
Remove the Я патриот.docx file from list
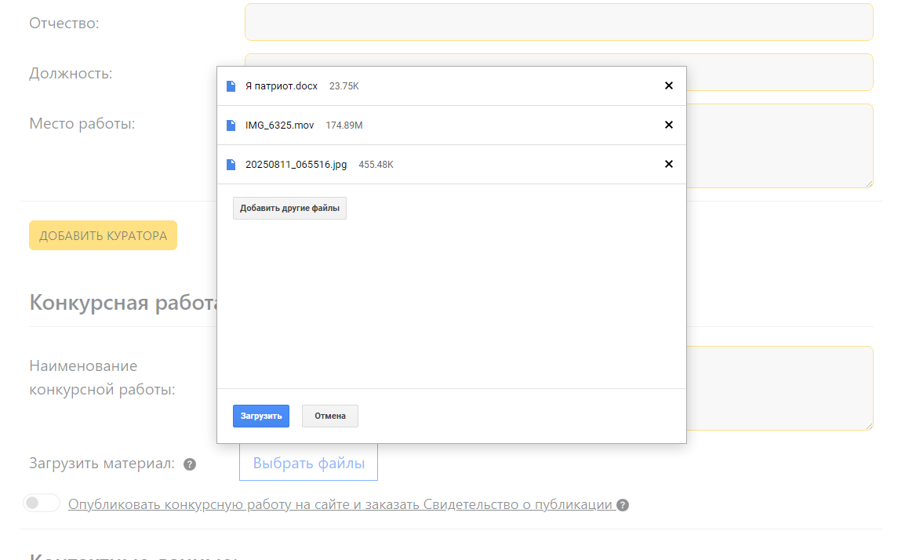[668, 85]
